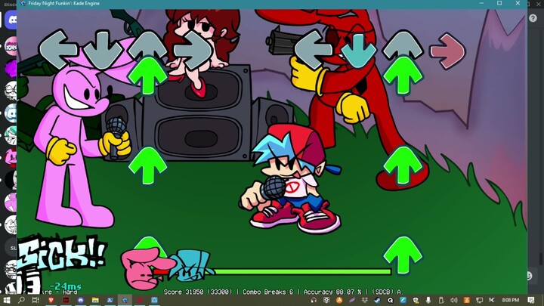
Task: Click the opponent's right arrow receptor
Action: [x=193, y=51]
